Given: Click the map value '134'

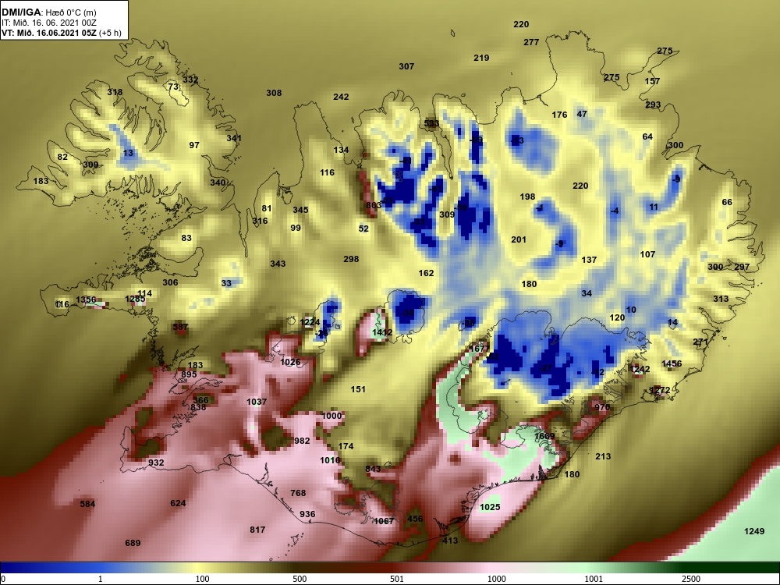Looking at the screenshot, I should click(342, 150).
